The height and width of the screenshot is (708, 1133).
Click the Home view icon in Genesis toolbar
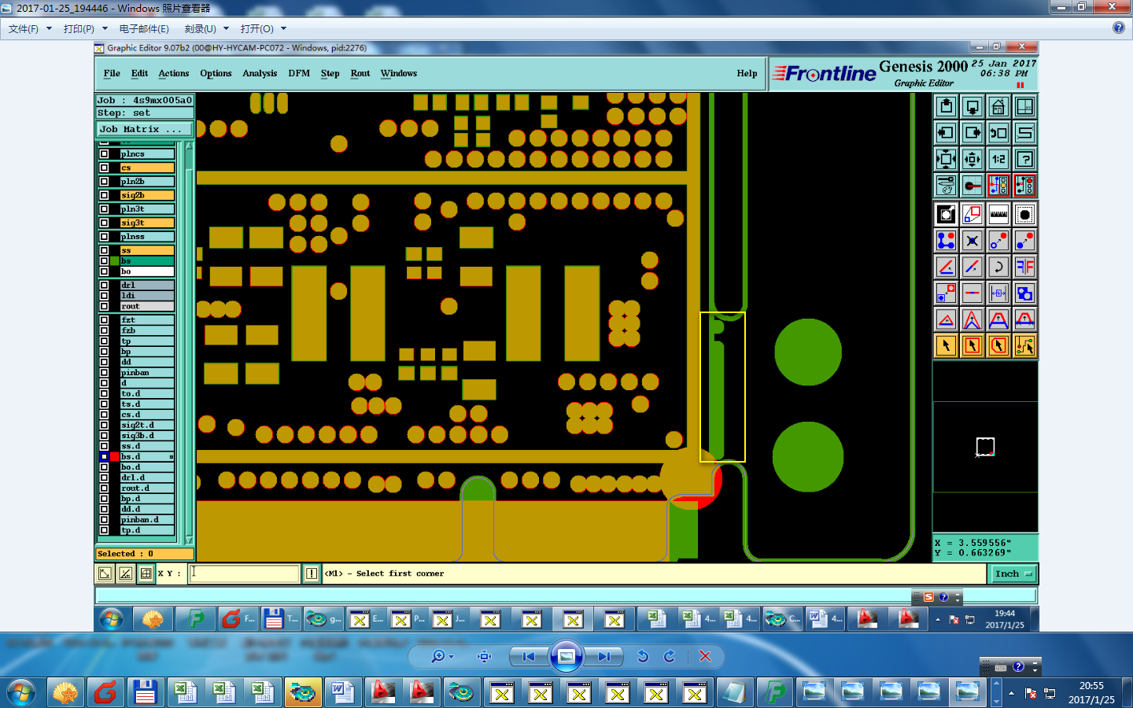click(x=998, y=106)
